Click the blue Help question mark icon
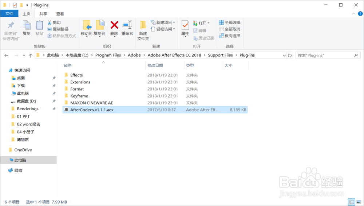This screenshot has height=206, width=364. pos(360,14)
